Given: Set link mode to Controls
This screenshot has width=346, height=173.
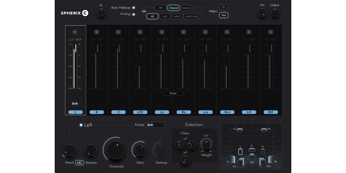Looking at the screenshot, I should coord(186,8).
